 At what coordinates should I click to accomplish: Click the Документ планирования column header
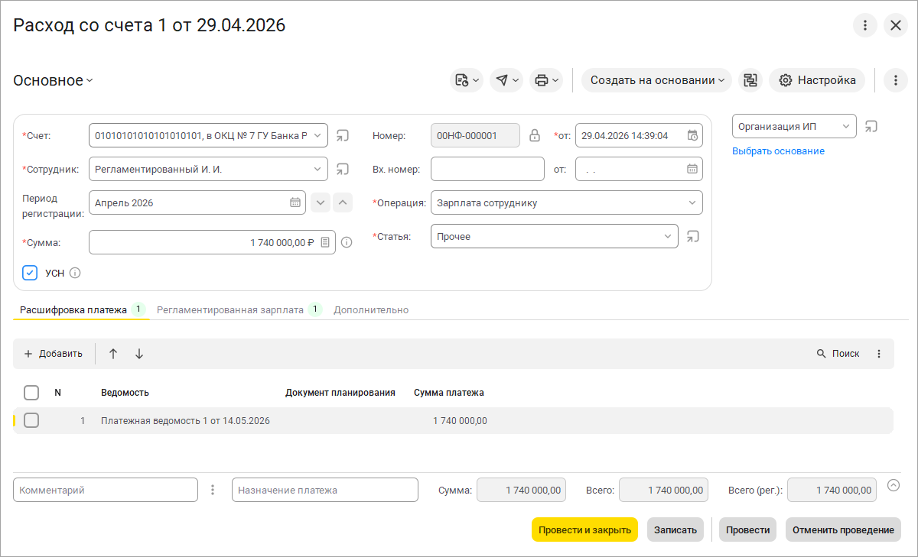(x=340, y=393)
